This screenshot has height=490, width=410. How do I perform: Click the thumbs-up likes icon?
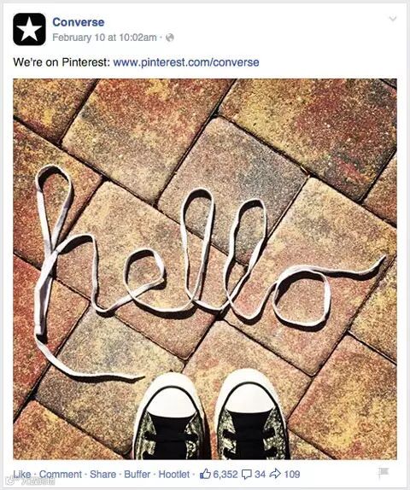pyautogui.click(x=205, y=474)
